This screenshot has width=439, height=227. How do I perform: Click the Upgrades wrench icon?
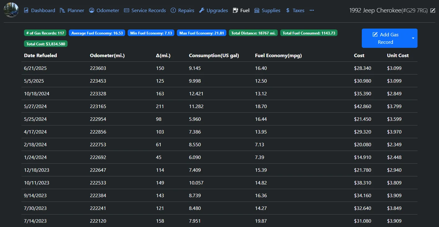pyautogui.click(x=202, y=11)
